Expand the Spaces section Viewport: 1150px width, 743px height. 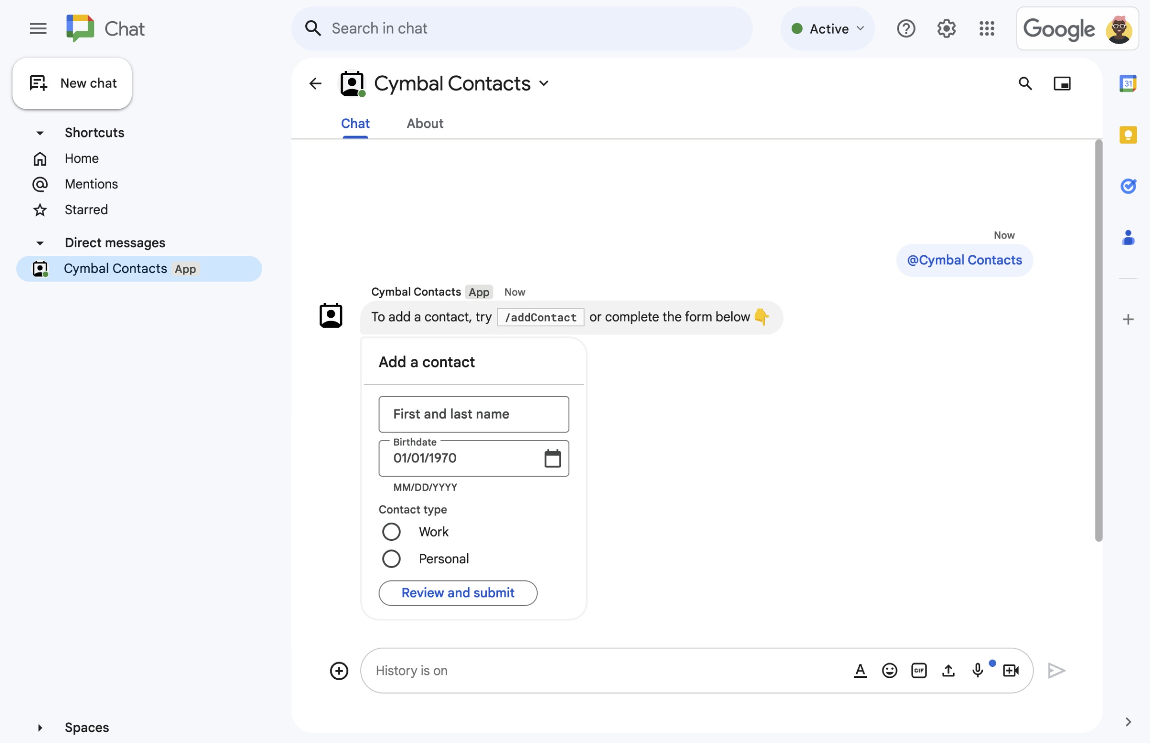39,726
